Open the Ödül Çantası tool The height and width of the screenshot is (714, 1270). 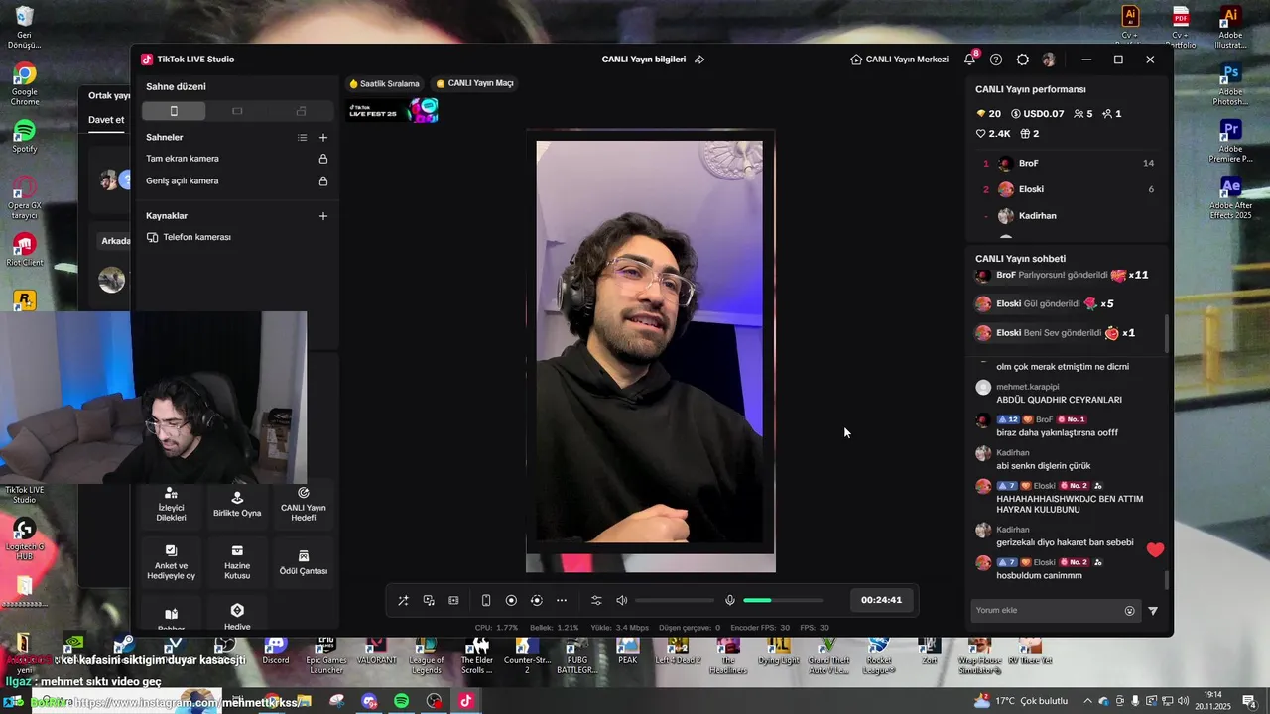(x=304, y=563)
